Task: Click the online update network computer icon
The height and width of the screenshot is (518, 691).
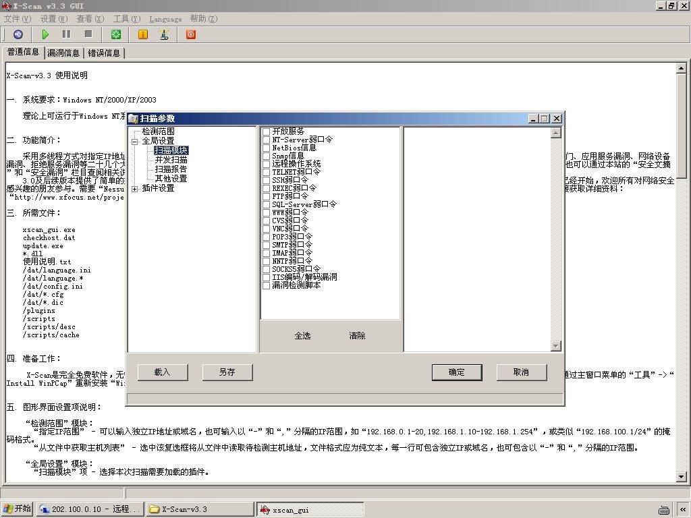Action: point(164,34)
